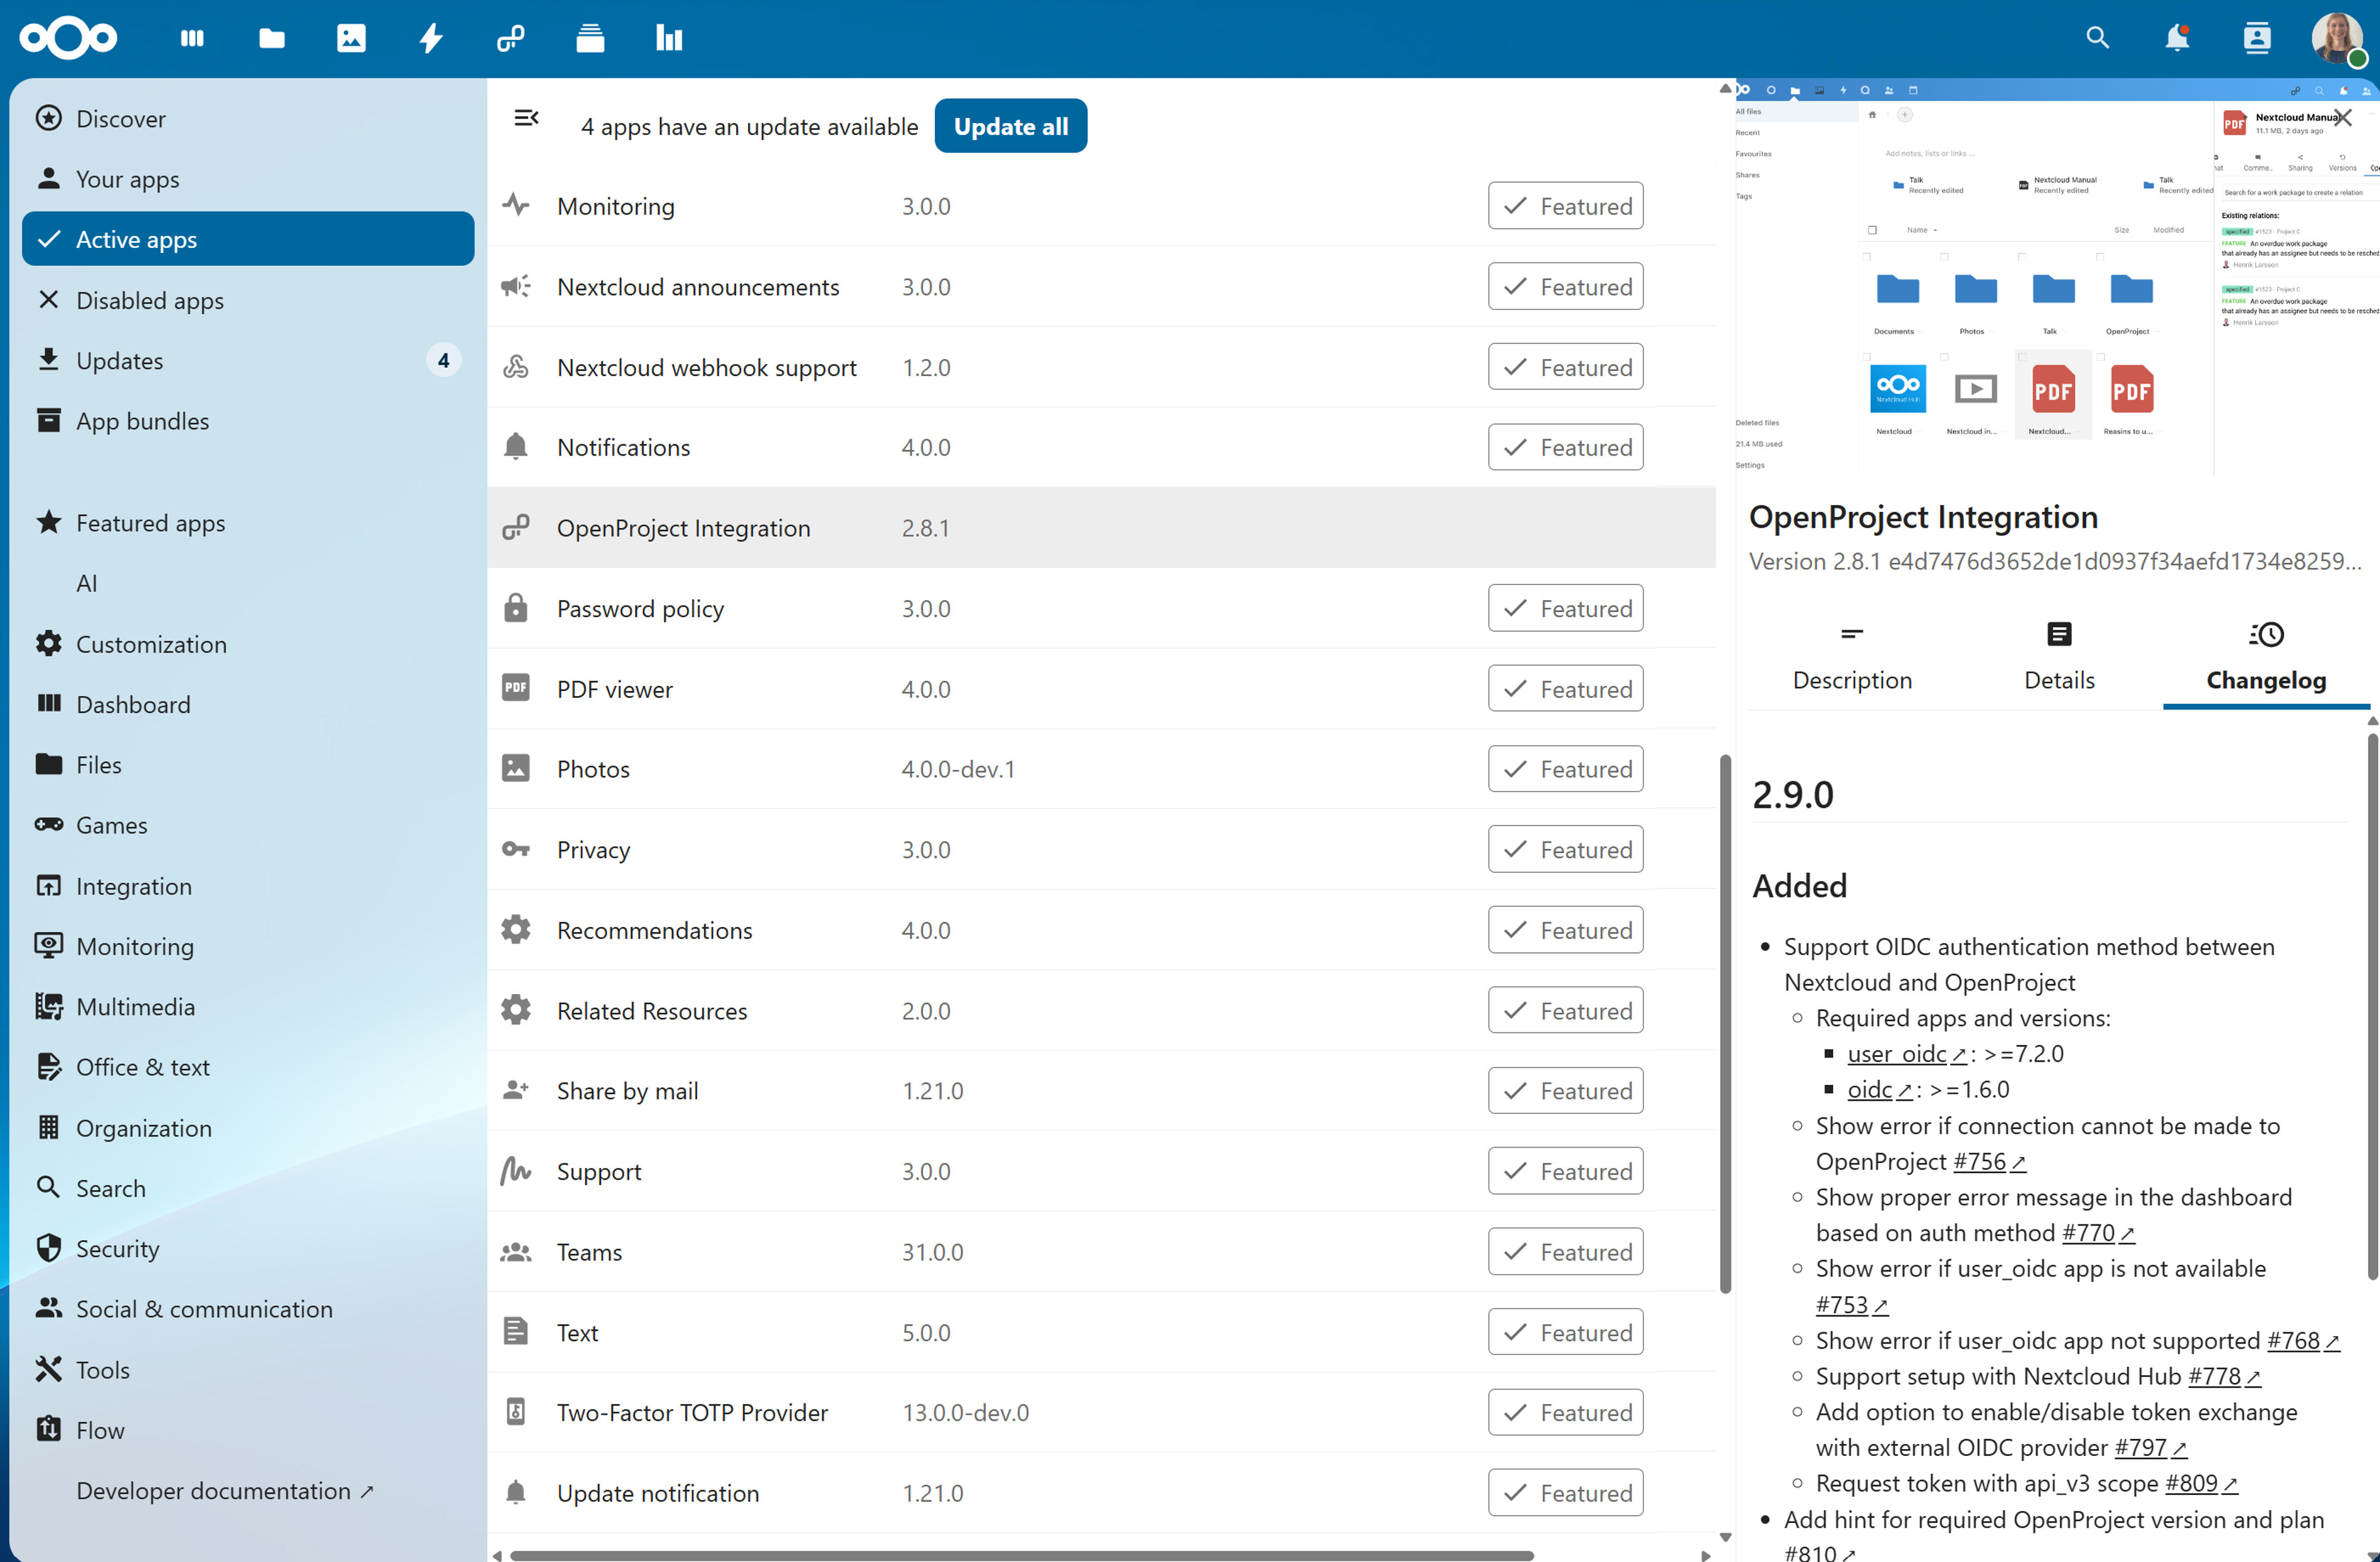The image size is (2380, 1562).
Task: Open the Deck app icon in the header
Action: (x=590, y=38)
